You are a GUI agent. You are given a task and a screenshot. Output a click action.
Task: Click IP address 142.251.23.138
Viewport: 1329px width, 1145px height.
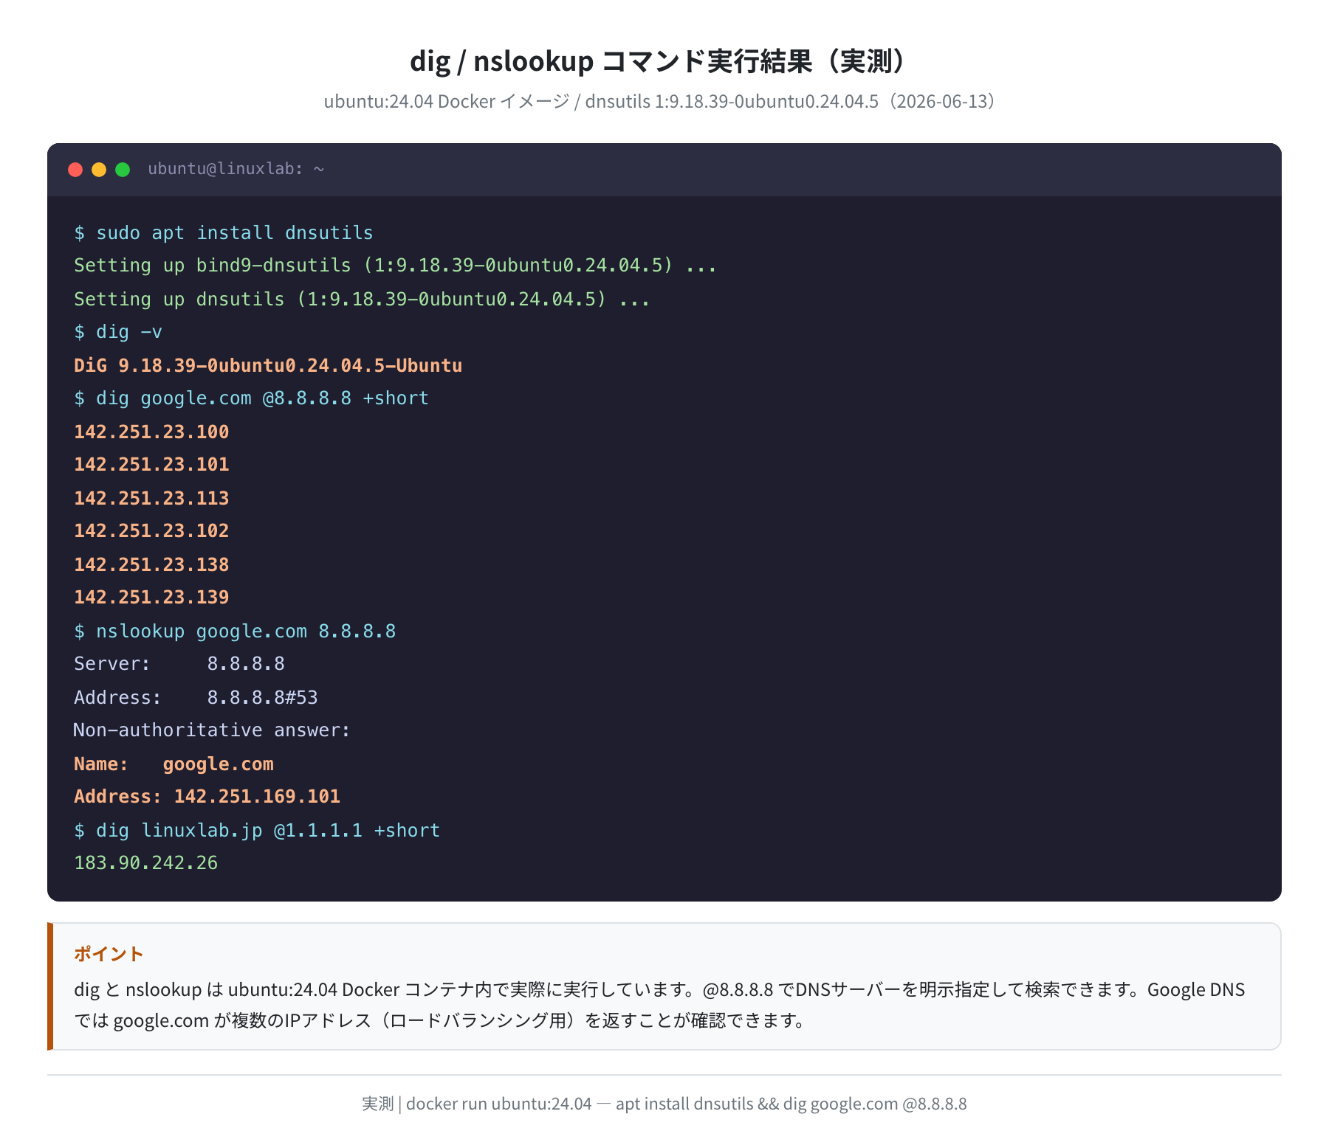(x=151, y=564)
